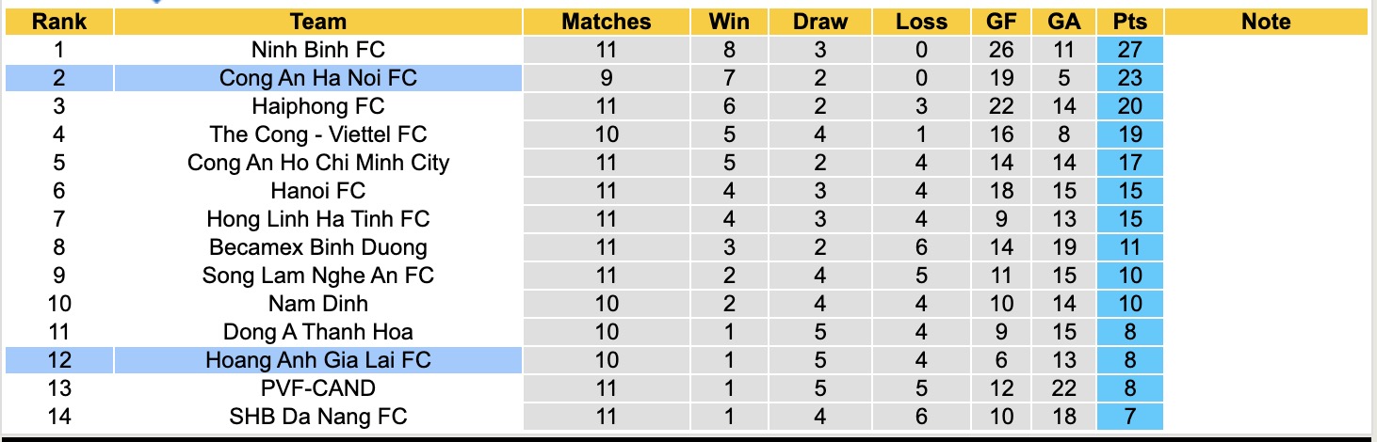
Task: Click the Team column header
Action: pos(318,22)
